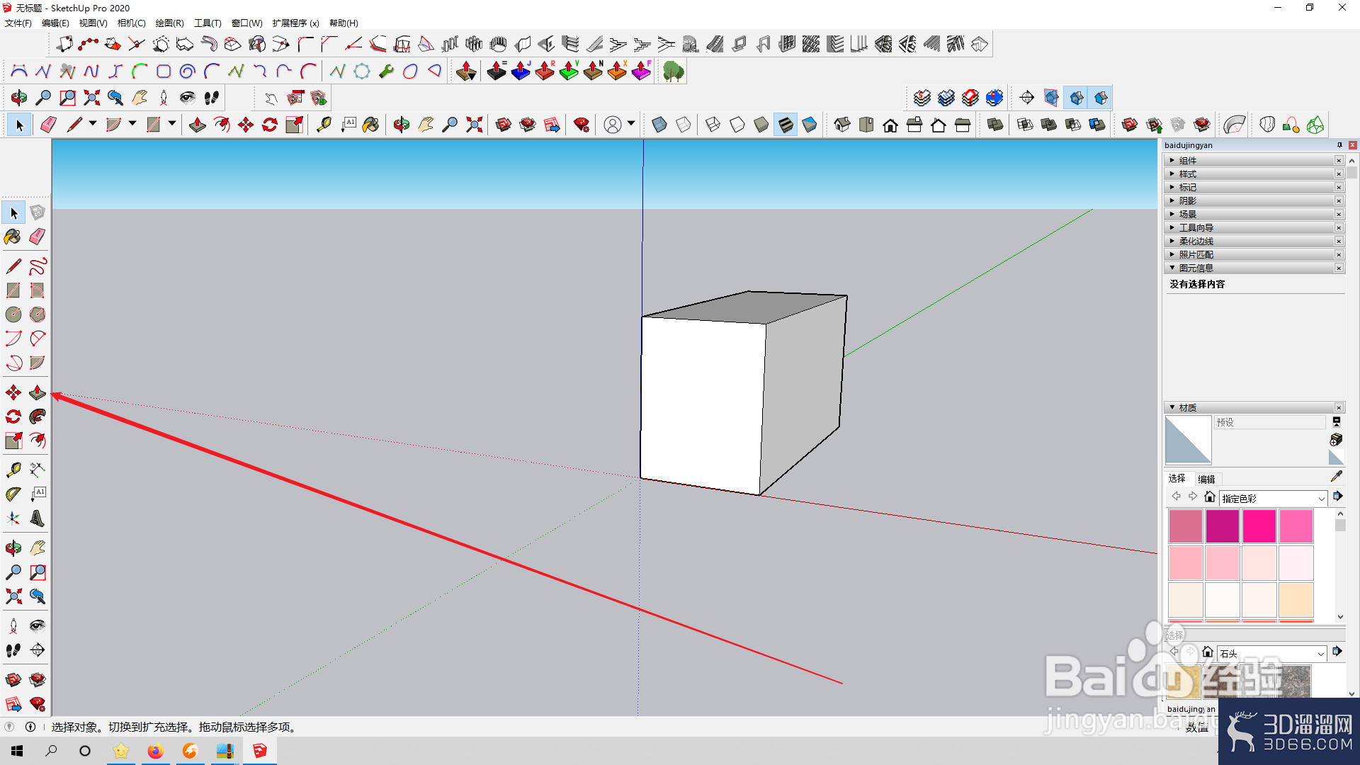
Task: Collapse the 图元信息 panel
Action: [x=1254, y=268]
